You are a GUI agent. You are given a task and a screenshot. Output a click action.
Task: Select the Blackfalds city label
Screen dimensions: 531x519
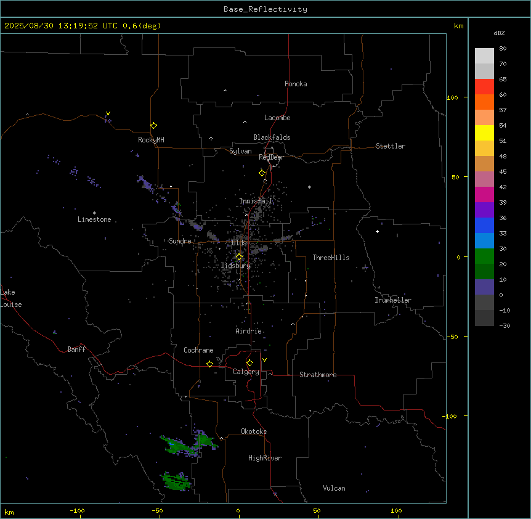point(272,137)
